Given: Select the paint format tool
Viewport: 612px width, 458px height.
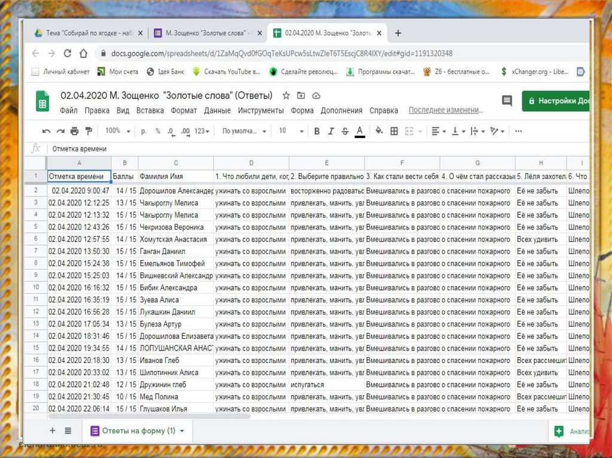Looking at the screenshot, I should (88, 131).
